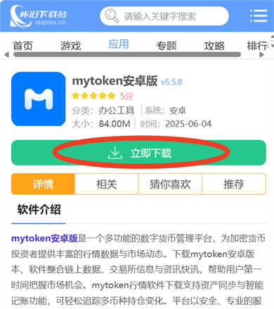Click the 软件介绍 section heading
The height and width of the screenshot is (309, 274).
39,210
